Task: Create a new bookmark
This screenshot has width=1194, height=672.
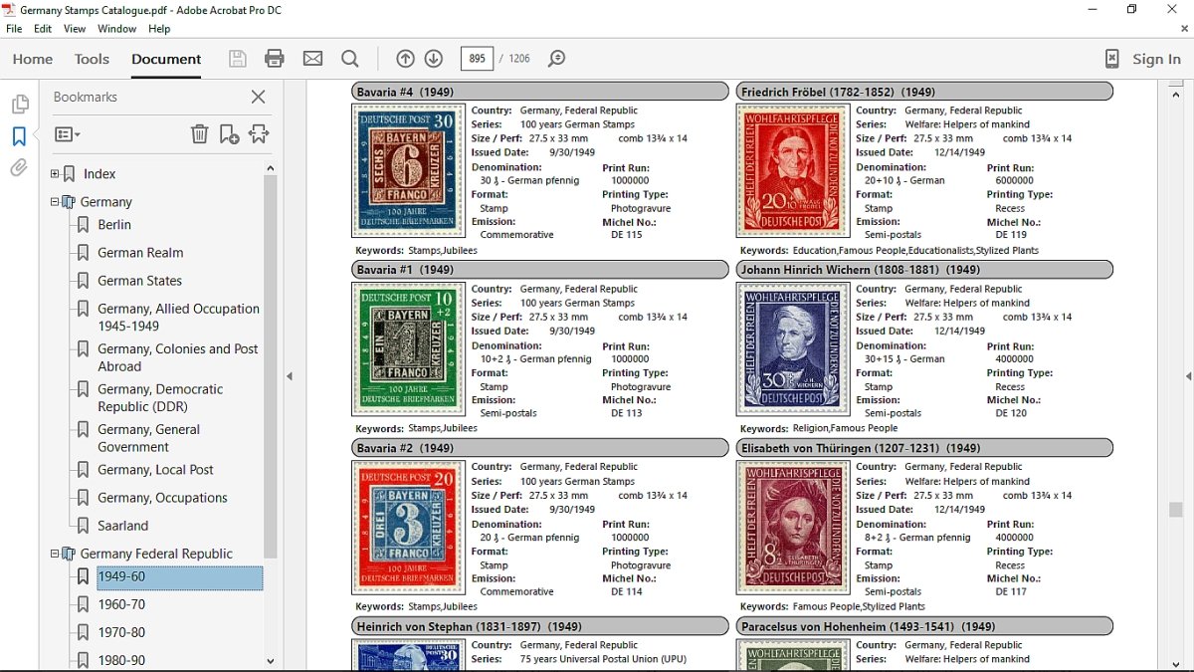Action: 227,133
